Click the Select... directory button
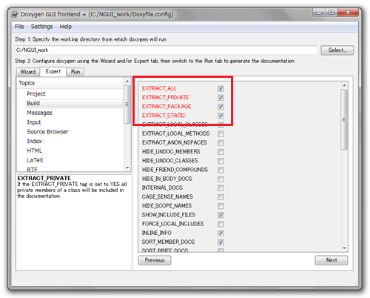370x298 pixels. pos(337,50)
